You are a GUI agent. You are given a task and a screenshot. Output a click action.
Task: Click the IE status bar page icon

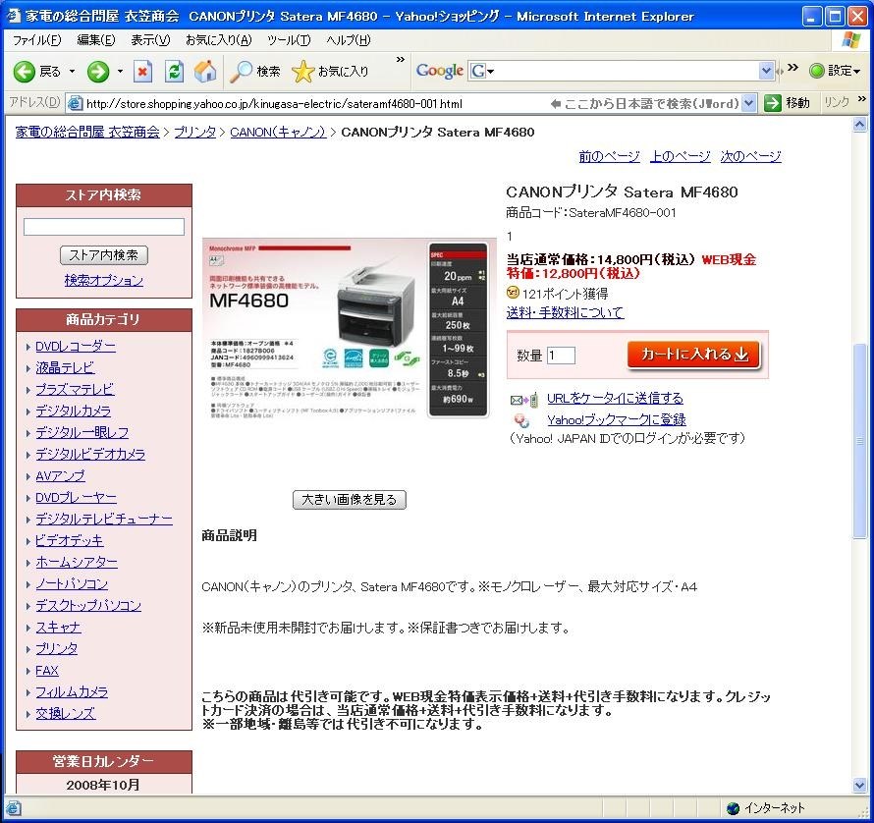tap(14, 808)
